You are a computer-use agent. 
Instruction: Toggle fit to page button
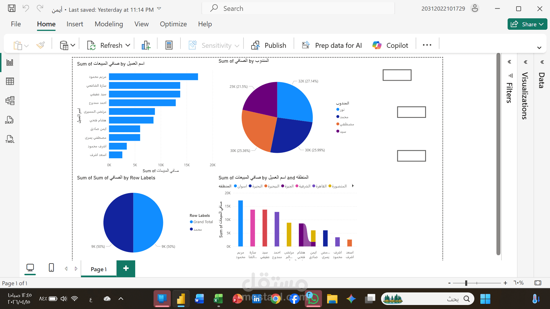[x=538, y=283]
